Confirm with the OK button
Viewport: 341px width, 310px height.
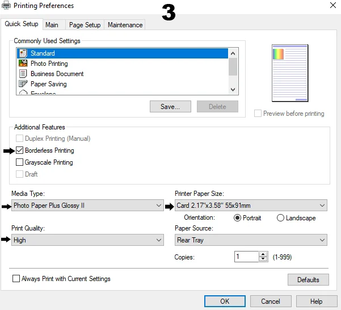(225, 301)
